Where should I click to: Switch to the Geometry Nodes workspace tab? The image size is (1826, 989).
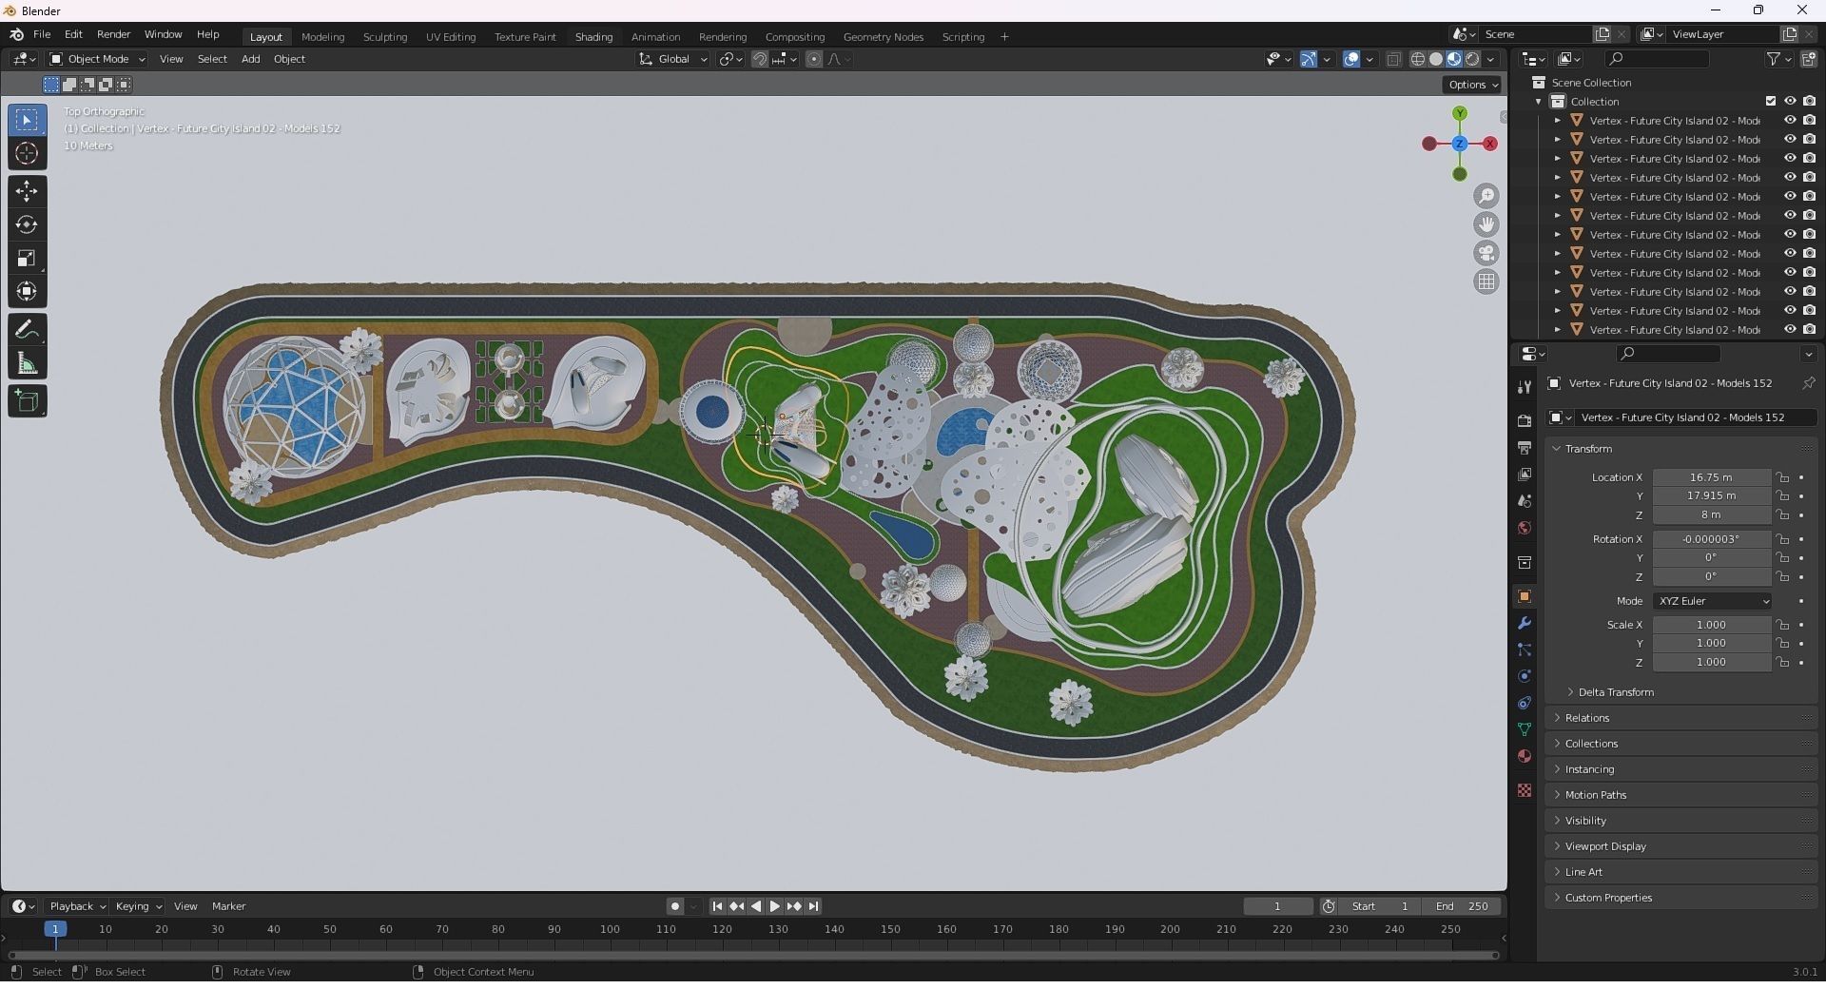point(883,37)
